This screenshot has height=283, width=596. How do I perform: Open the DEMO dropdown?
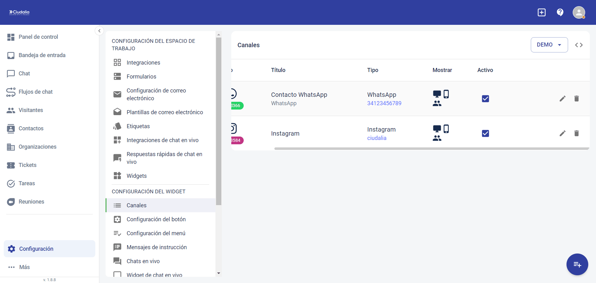click(x=549, y=45)
